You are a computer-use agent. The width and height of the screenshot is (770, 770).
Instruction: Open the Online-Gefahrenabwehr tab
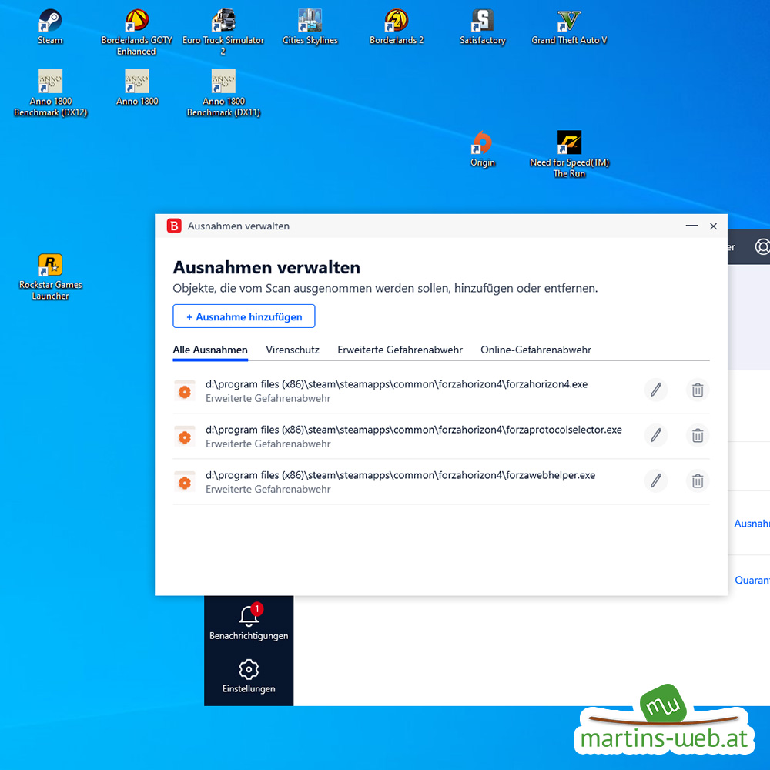pyautogui.click(x=536, y=350)
